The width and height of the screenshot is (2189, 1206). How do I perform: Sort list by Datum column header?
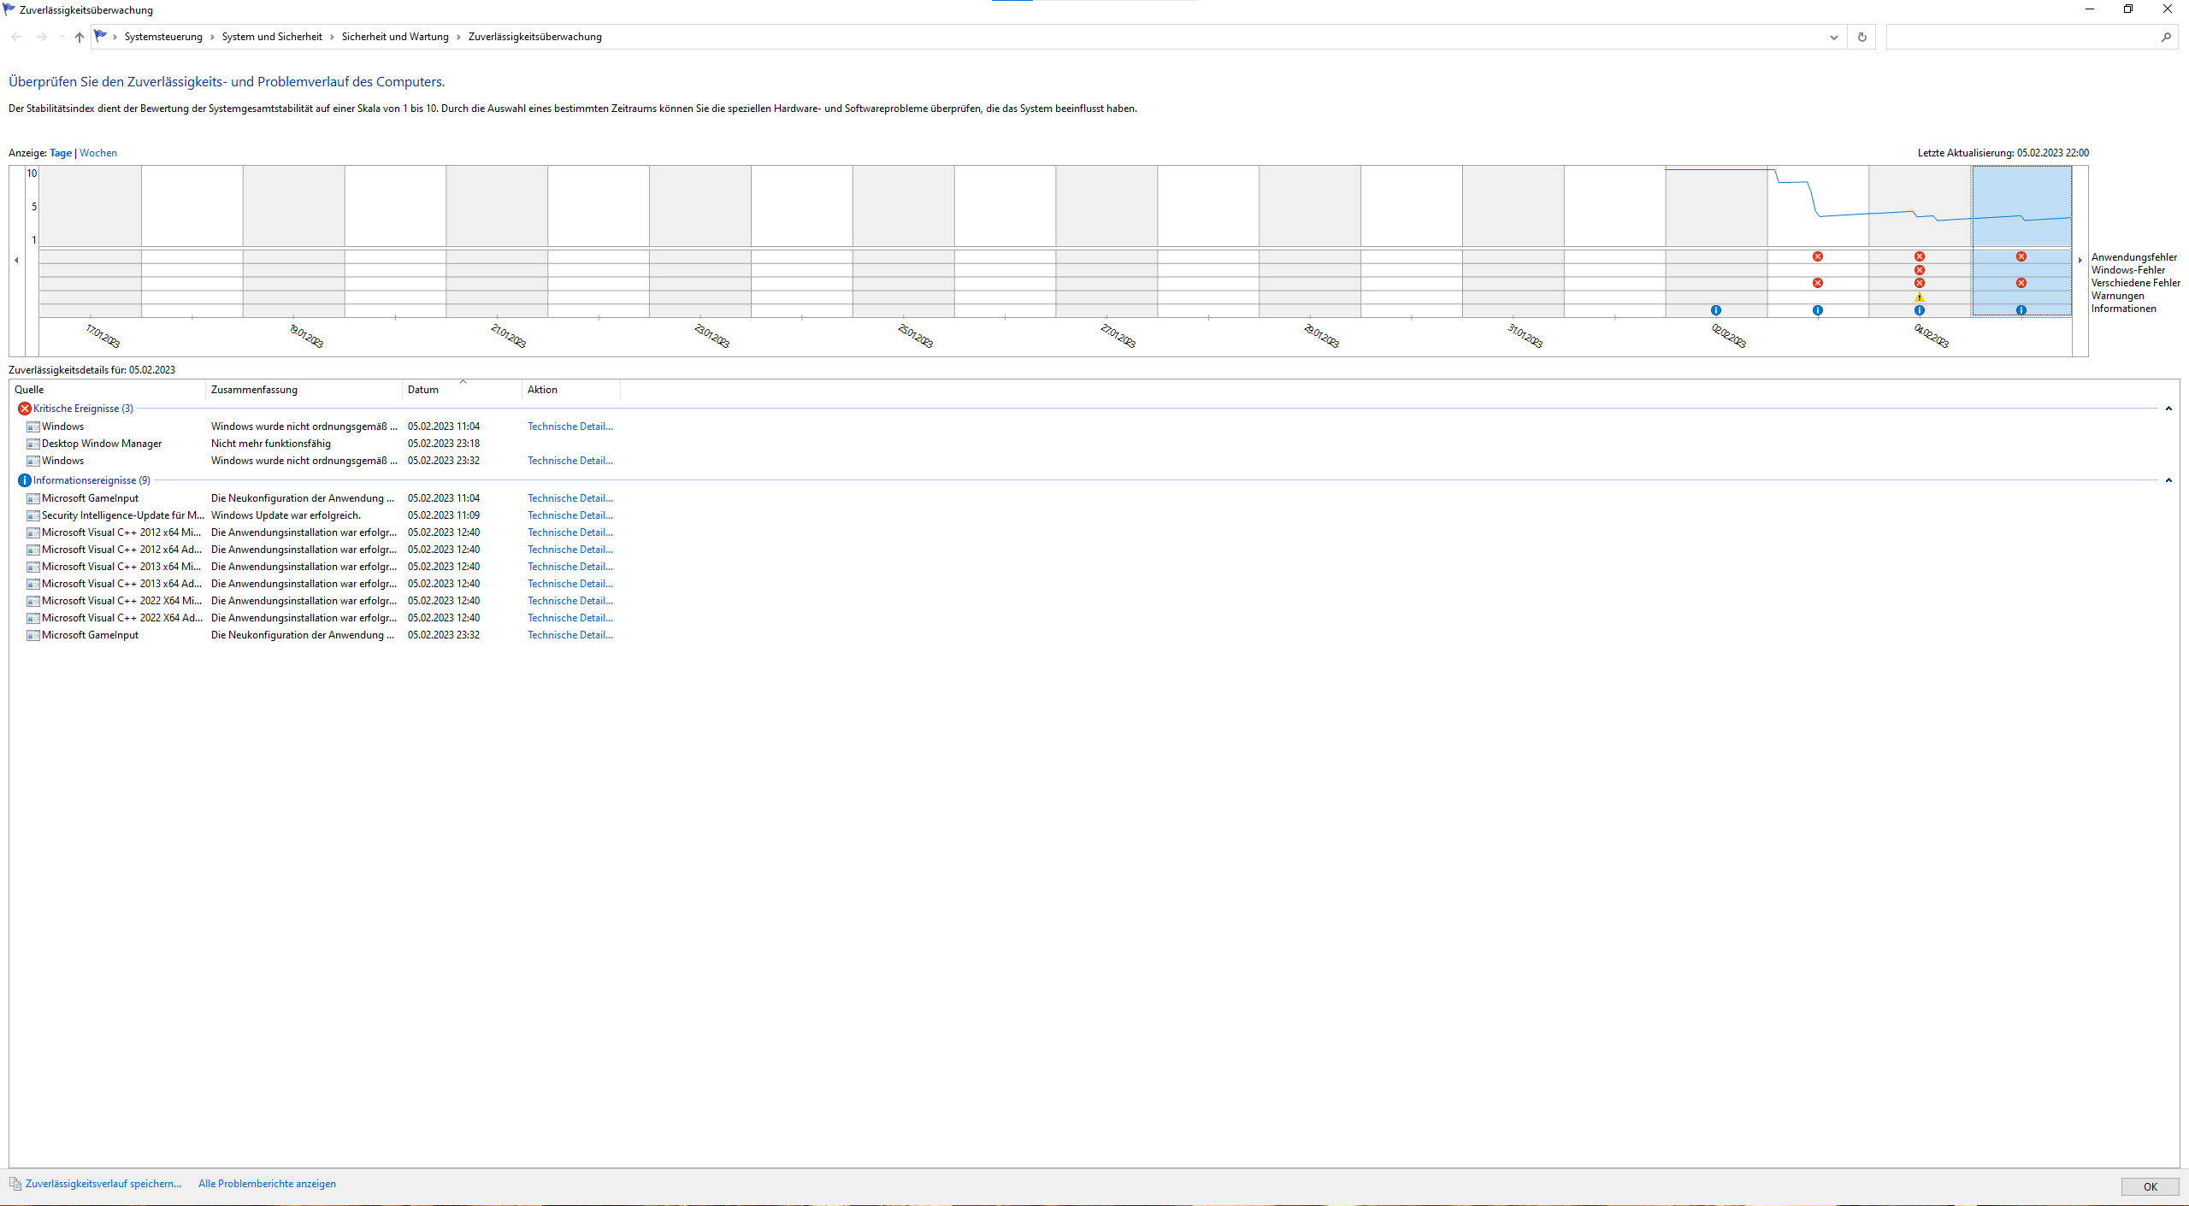(423, 390)
